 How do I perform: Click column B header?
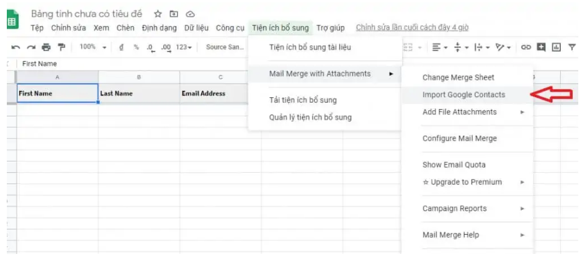tap(139, 77)
